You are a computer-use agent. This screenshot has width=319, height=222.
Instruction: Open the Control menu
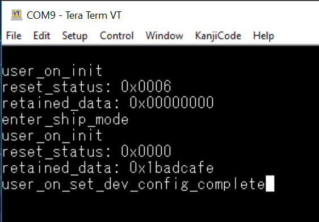(117, 36)
